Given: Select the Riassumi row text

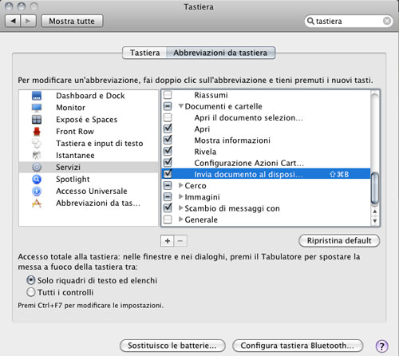Looking at the screenshot, I should (x=211, y=95).
